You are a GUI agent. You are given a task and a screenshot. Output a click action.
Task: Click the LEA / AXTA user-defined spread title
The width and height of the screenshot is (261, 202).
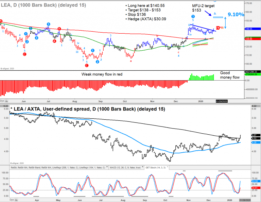(88, 109)
